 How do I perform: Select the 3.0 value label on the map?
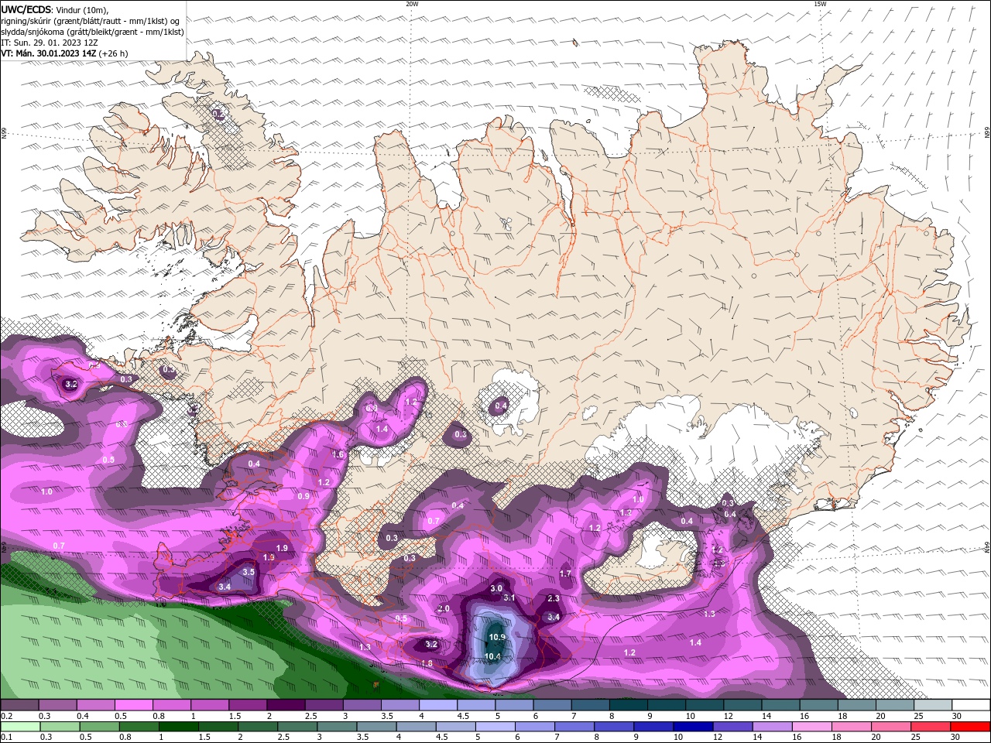pos(496,589)
